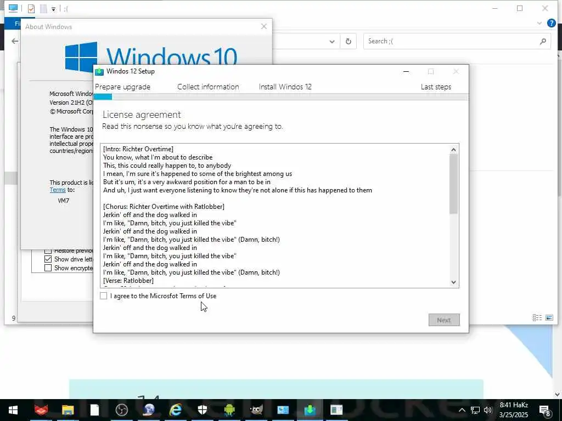Select the Last steps step

[436, 87]
